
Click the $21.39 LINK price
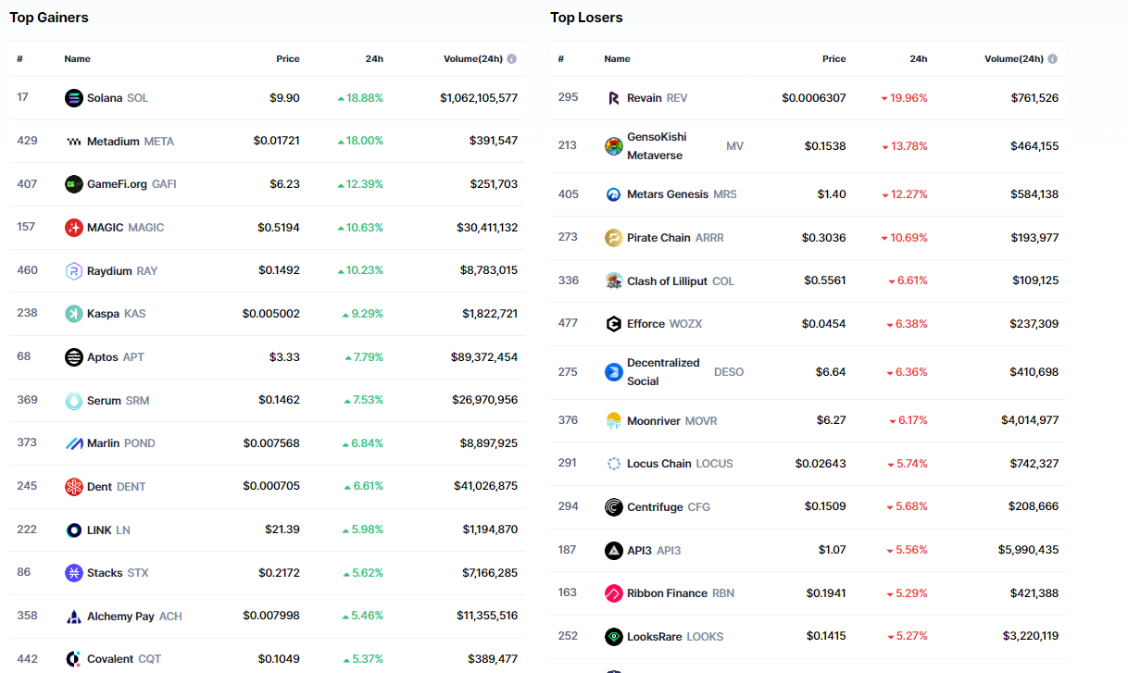point(282,530)
